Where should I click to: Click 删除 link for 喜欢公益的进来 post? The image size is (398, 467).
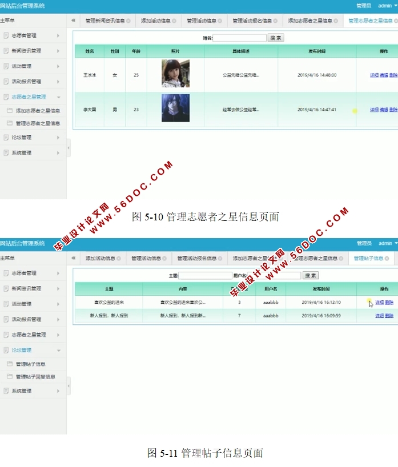pyautogui.click(x=389, y=303)
